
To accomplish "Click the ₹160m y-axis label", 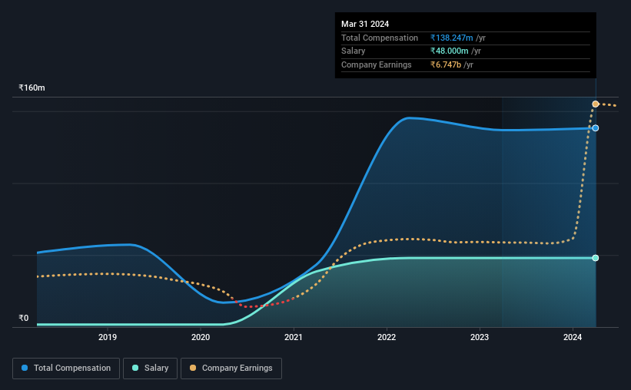I will pyautogui.click(x=32, y=88).
